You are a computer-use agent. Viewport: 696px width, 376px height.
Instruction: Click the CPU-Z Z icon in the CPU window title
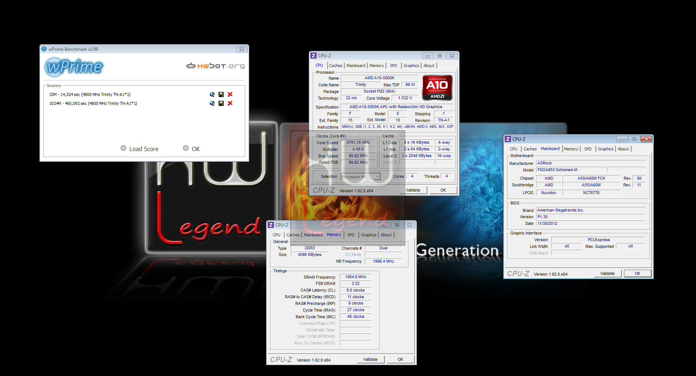coord(313,56)
